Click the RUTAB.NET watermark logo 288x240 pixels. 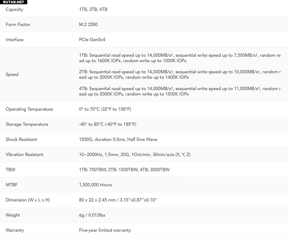(x=14, y=2)
